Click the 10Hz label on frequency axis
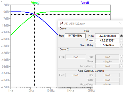Screen dimensions: 125x93 click(31, 91)
